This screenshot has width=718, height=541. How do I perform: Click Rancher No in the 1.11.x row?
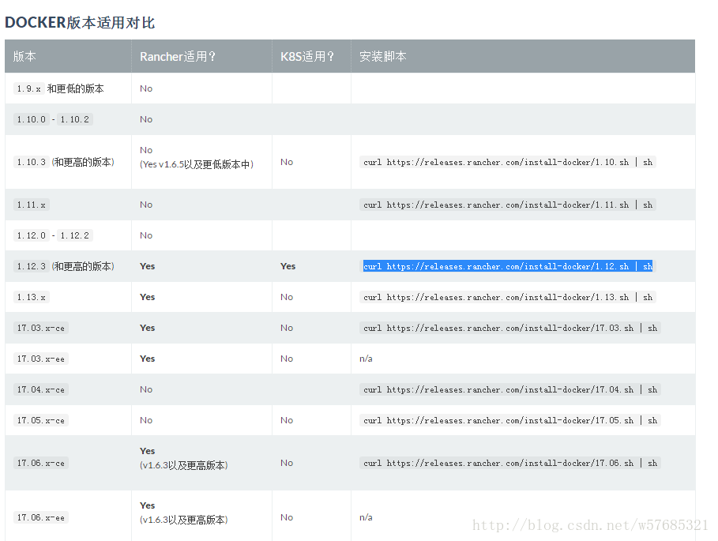pos(146,205)
